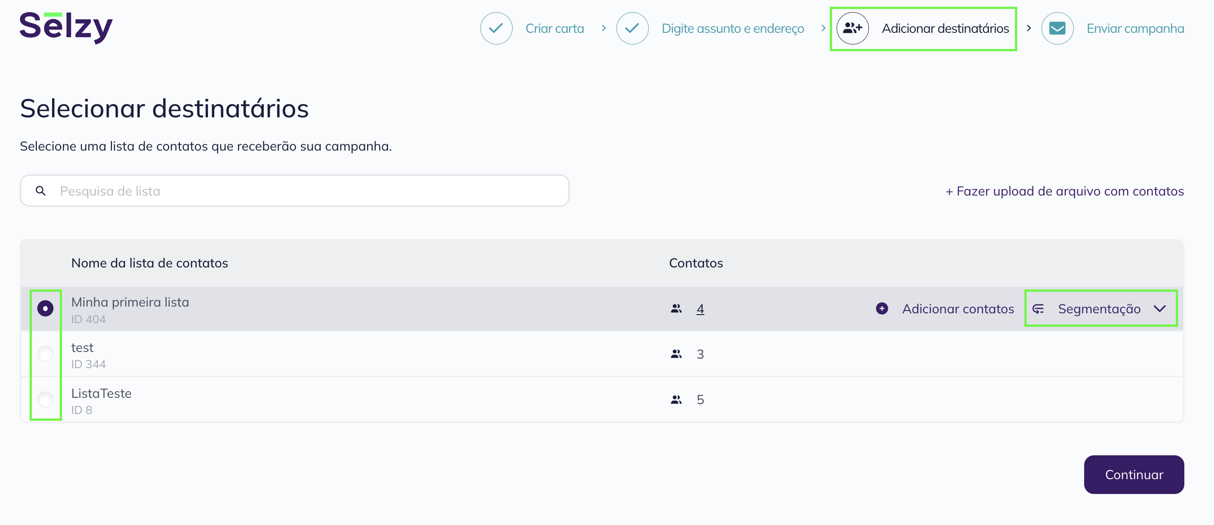The height and width of the screenshot is (525, 1214).
Task: Click the ID 8 label
Action: pos(81,410)
